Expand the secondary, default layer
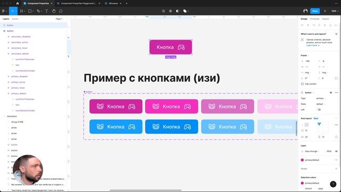This screenshot has height=192, width=341. click(x=9, y=54)
